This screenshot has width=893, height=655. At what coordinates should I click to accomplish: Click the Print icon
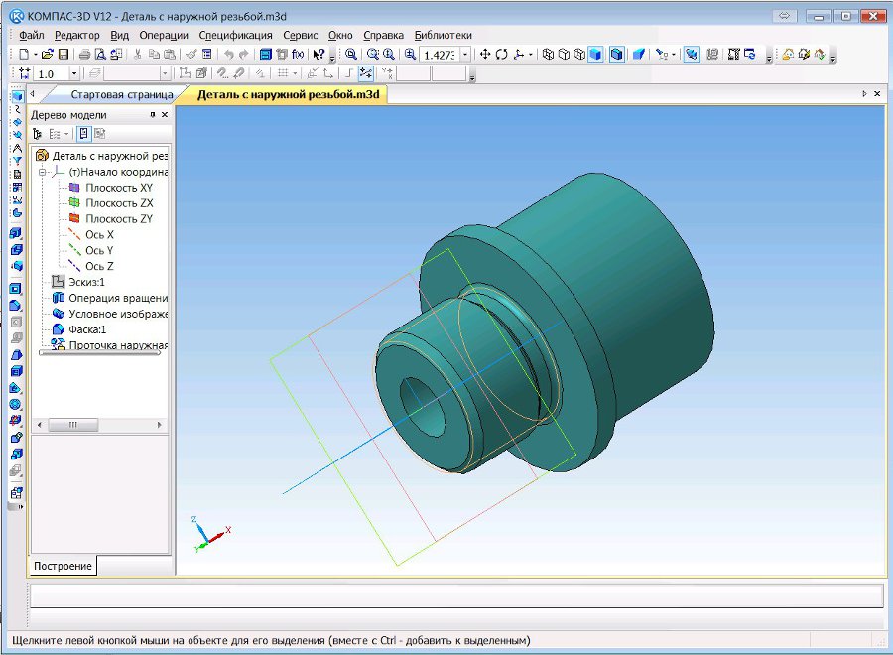[84, 55]
